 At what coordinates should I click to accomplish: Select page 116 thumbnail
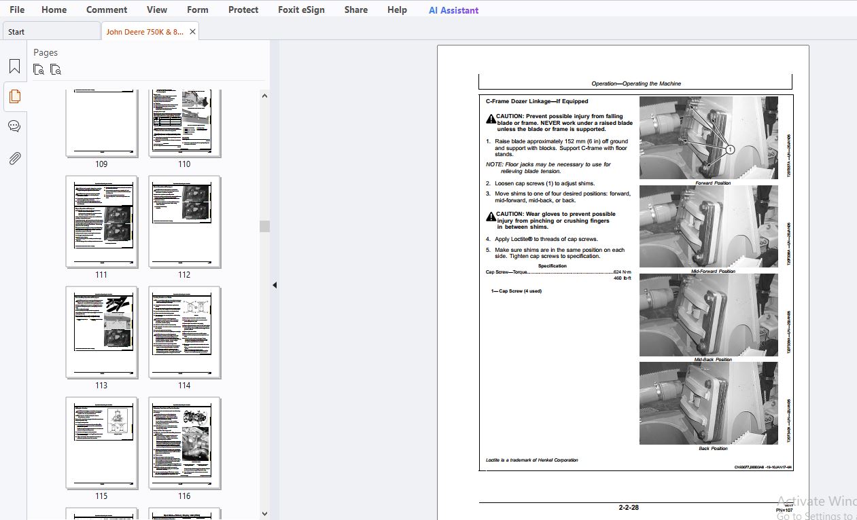tap(184, 443)
